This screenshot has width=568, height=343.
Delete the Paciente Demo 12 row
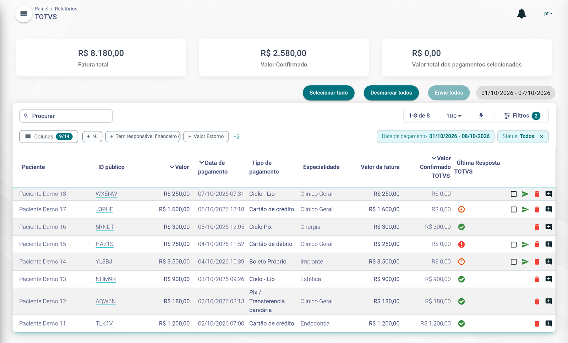tap(537, 302)
